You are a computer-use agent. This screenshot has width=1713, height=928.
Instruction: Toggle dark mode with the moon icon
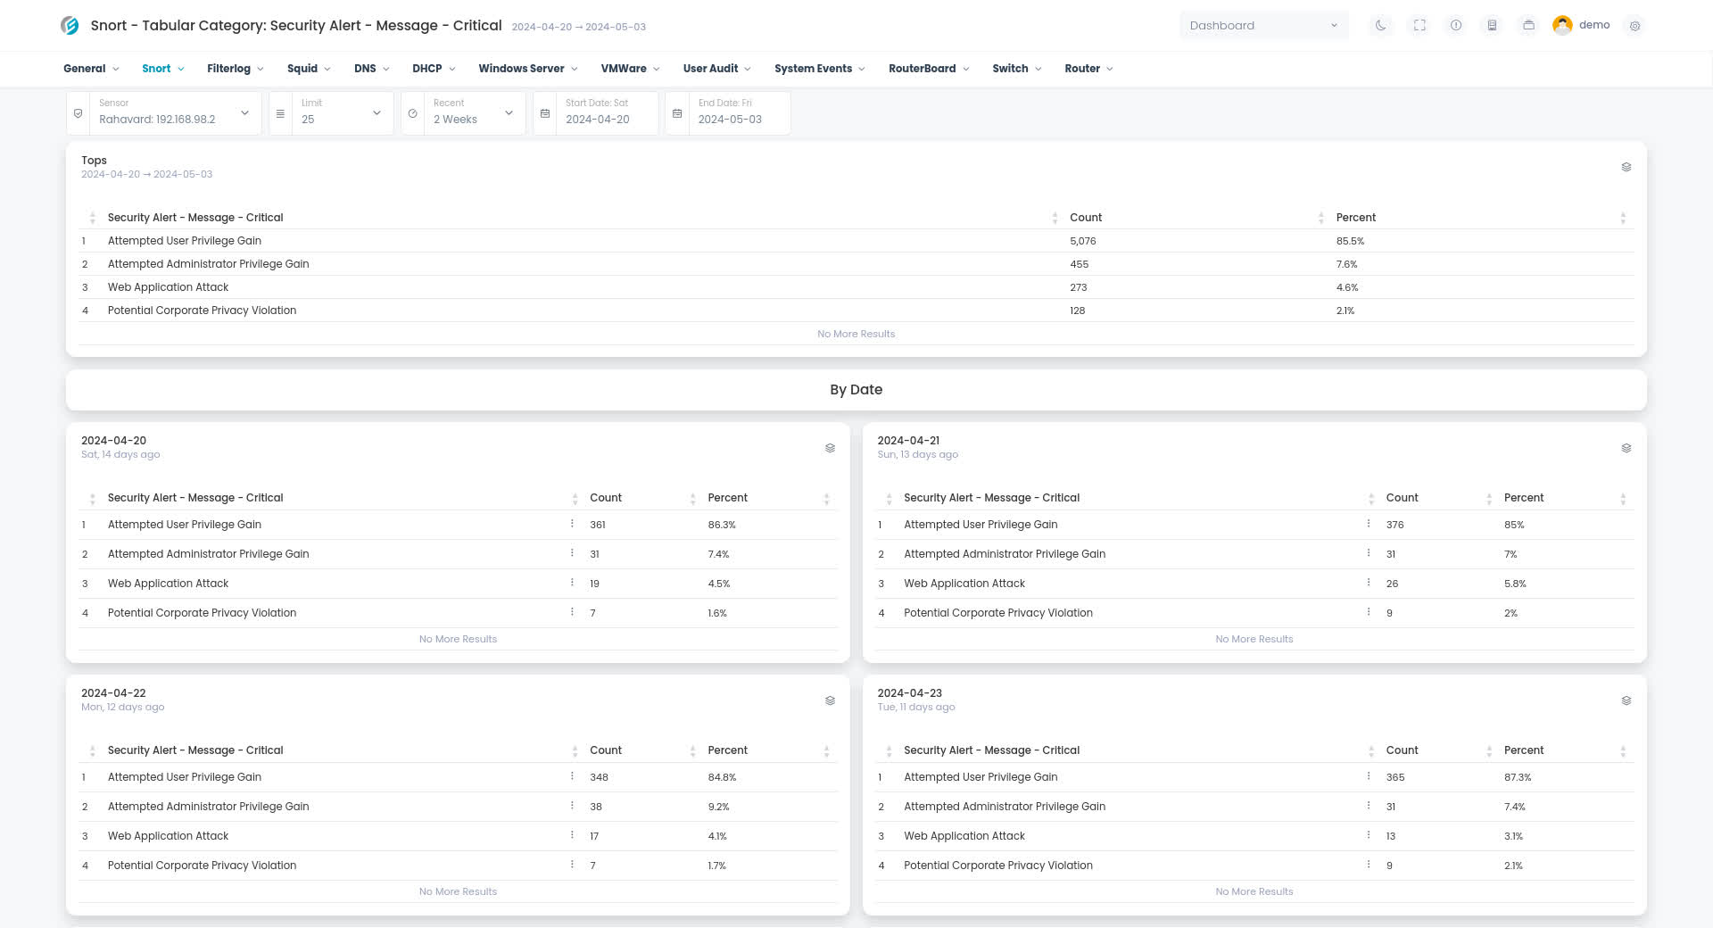pyautogui.click(x=1381, y=26)
